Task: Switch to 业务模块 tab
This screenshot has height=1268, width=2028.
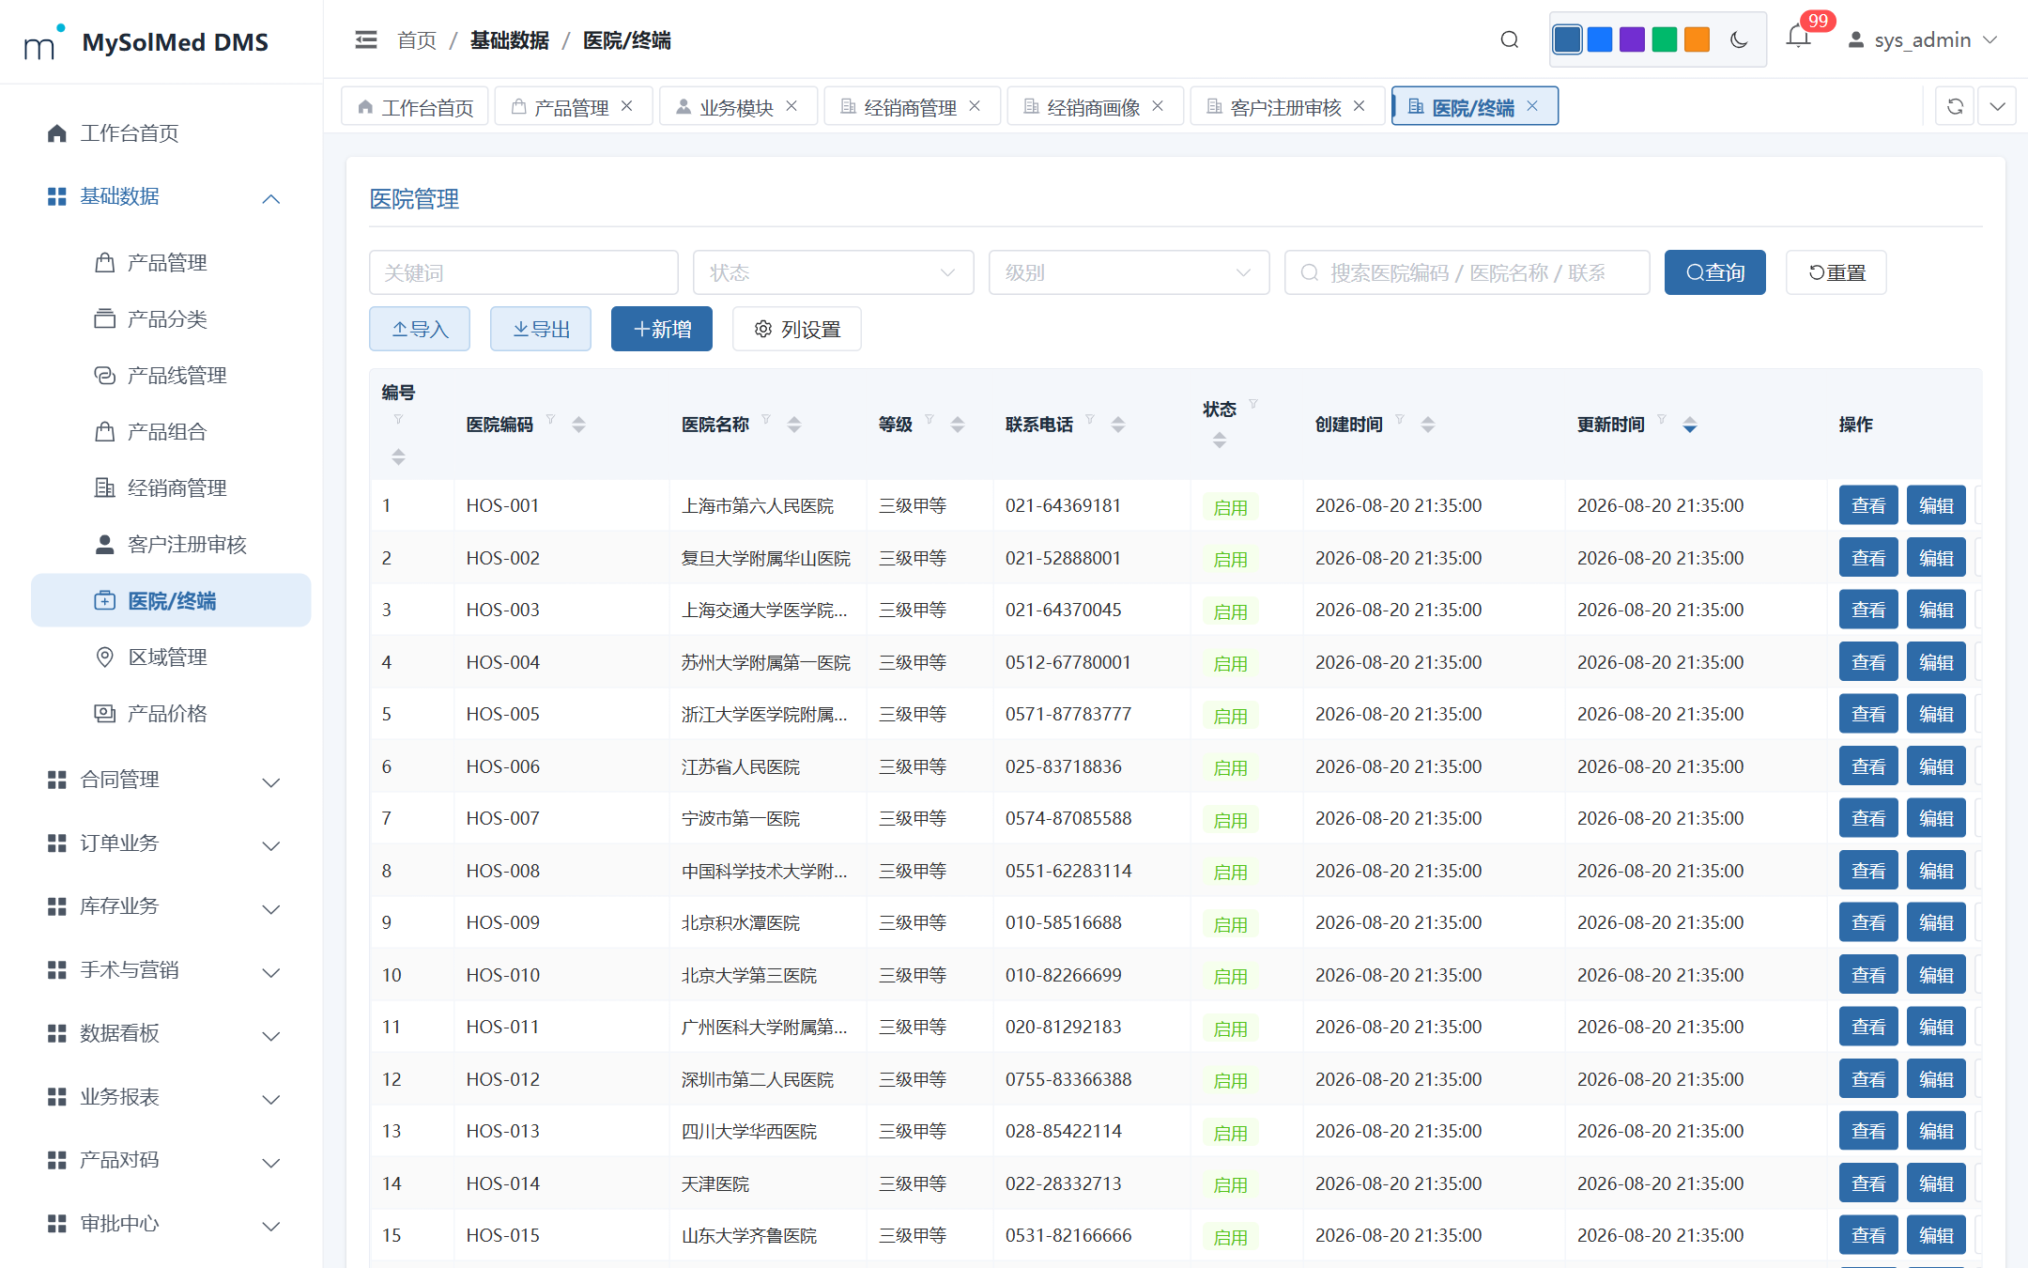Action: pos(737,107)
